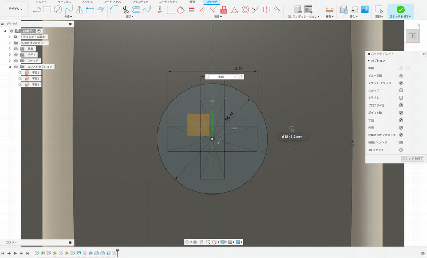
Task: Click the スケッチを終了 button in palette
Action: [413, 158]
